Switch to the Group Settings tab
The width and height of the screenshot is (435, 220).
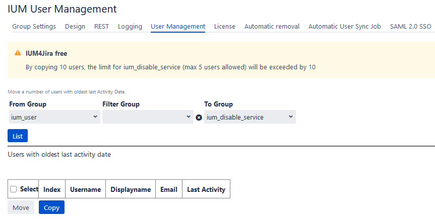34,27
